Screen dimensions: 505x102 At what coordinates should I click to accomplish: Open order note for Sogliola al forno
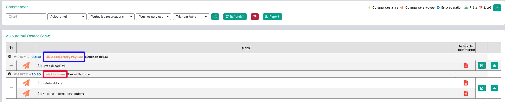[x=466, y=93]
